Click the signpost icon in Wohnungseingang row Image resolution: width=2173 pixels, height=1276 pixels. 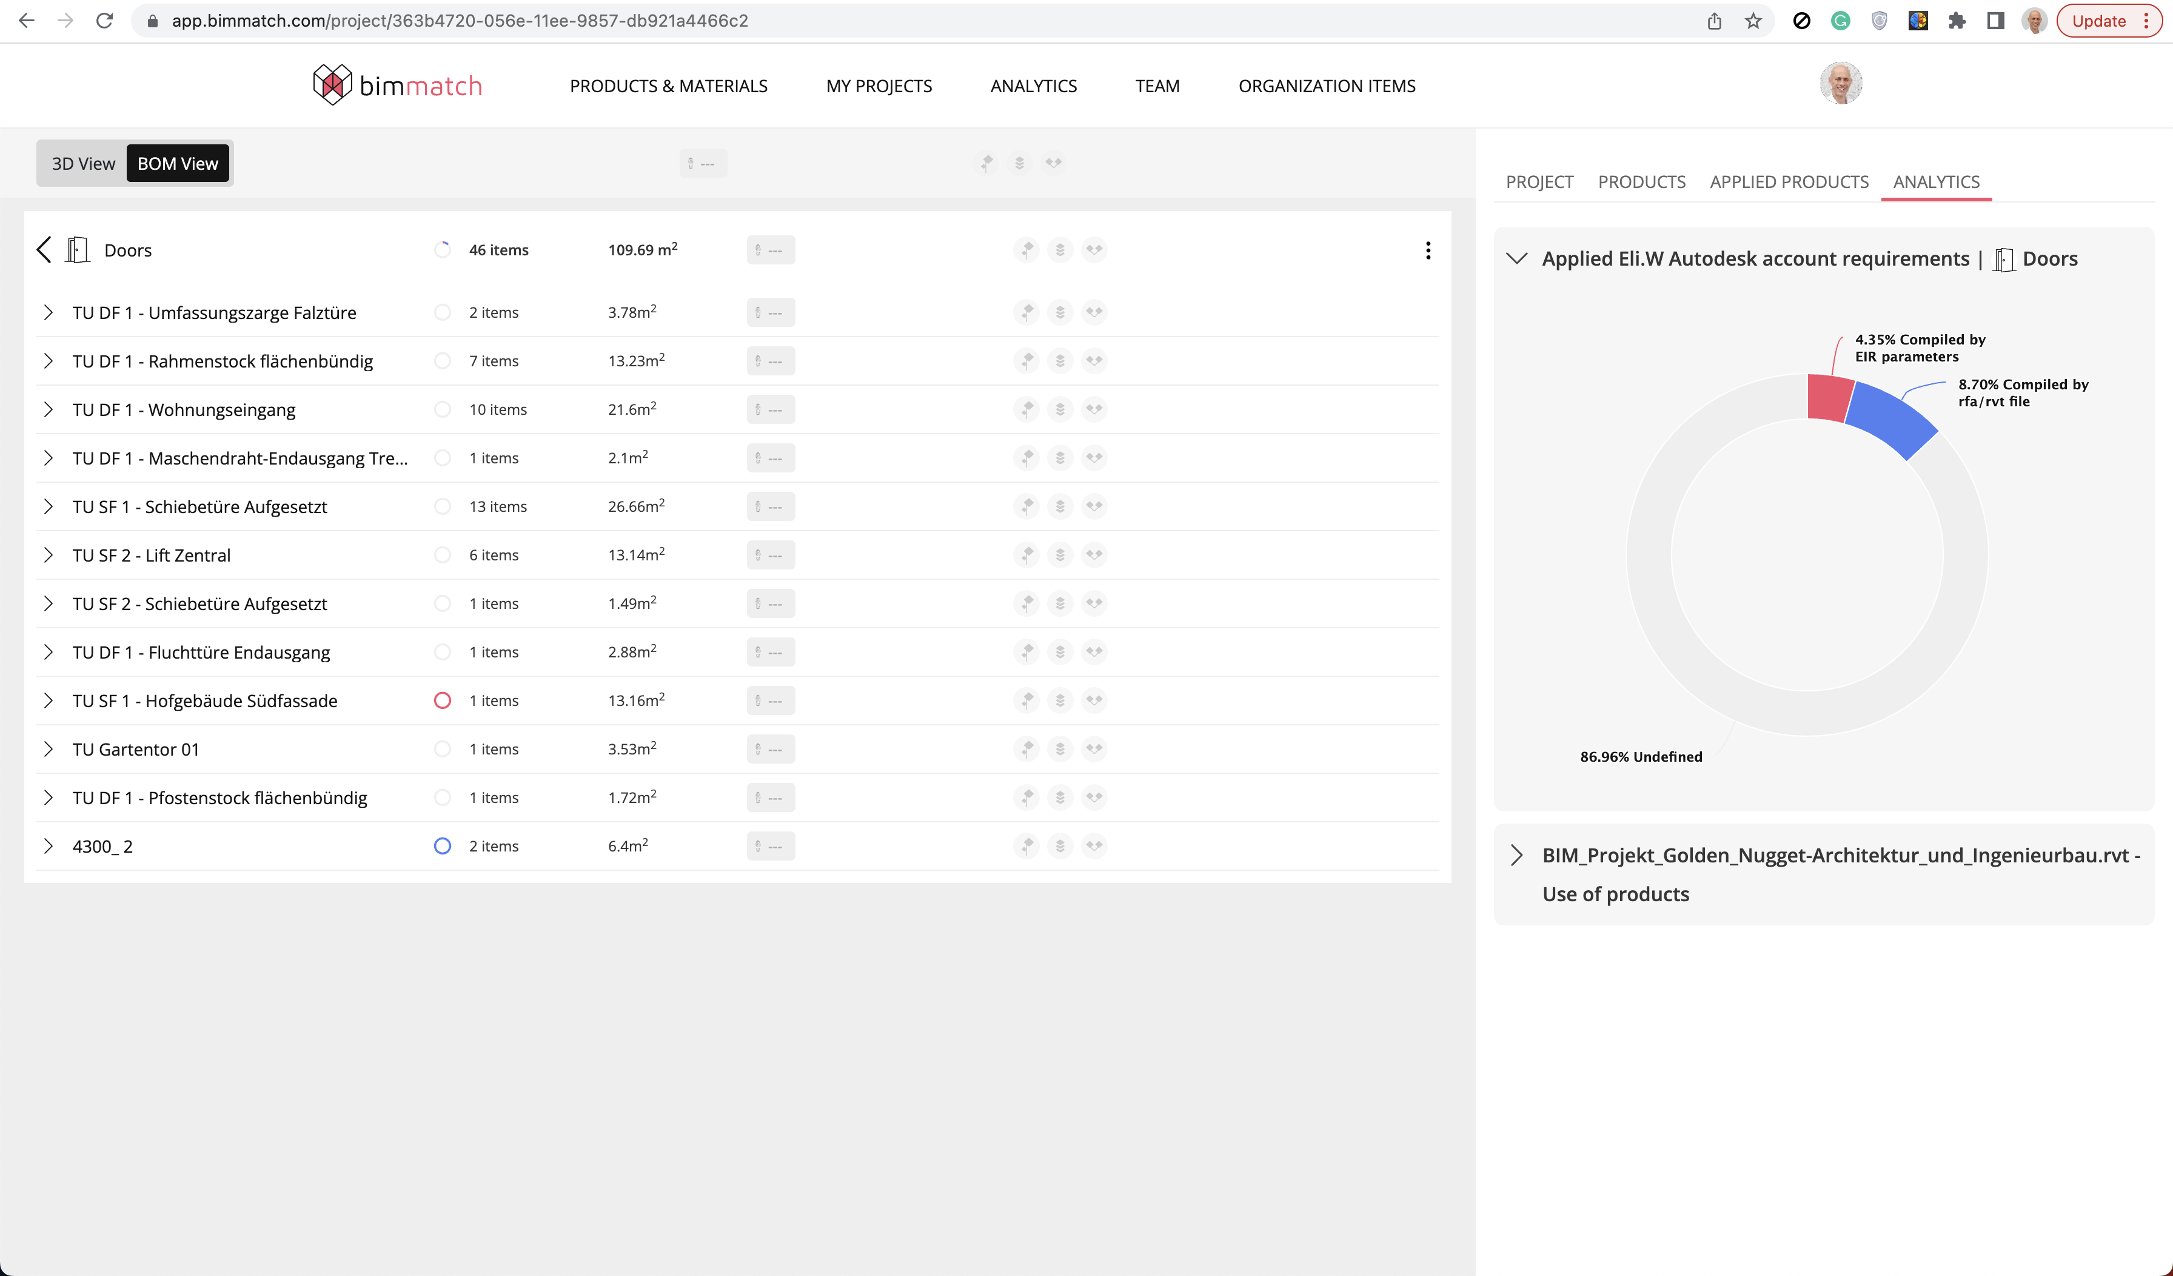tap(1026, 409)
